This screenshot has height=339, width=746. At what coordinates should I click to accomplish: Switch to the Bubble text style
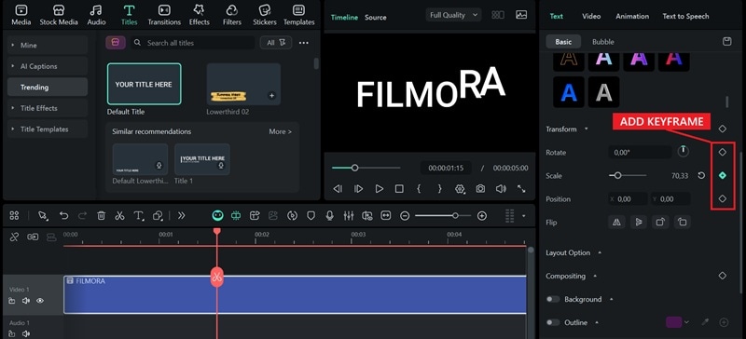pos(602,42)
